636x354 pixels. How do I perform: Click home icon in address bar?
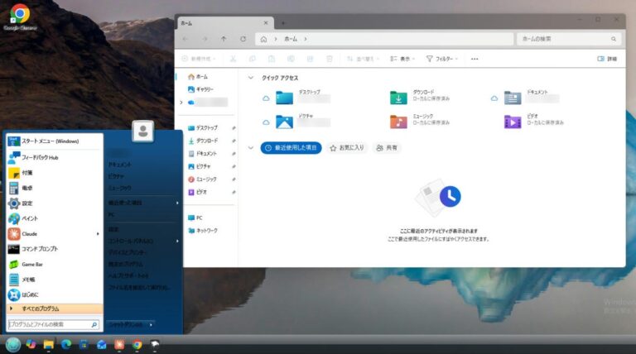pyautogui.click(x=263, y=39)
